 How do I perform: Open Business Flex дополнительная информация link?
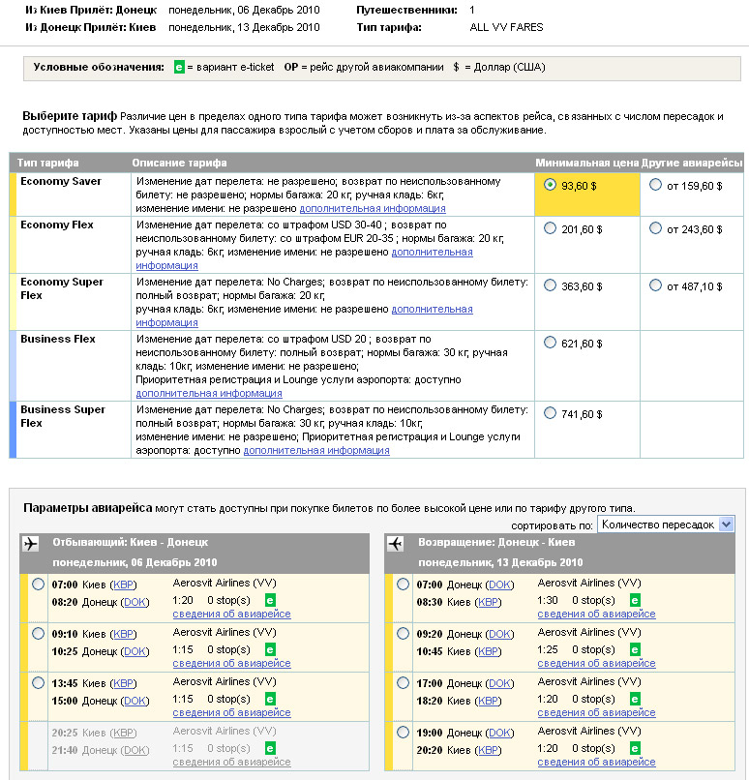pos(209,393)
